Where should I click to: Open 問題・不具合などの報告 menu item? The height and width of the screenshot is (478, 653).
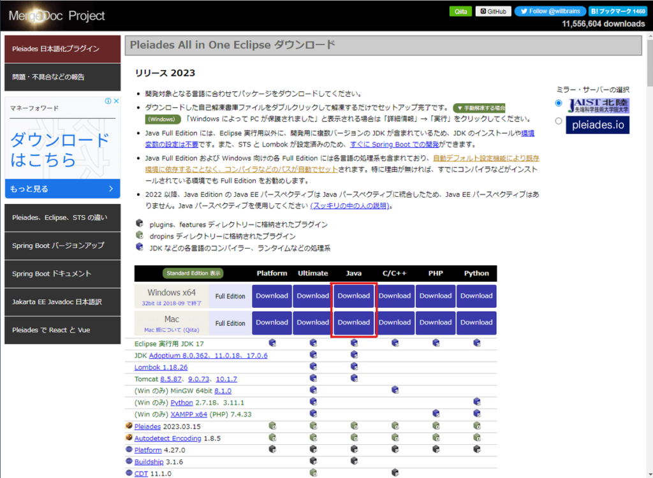point(62,77)
